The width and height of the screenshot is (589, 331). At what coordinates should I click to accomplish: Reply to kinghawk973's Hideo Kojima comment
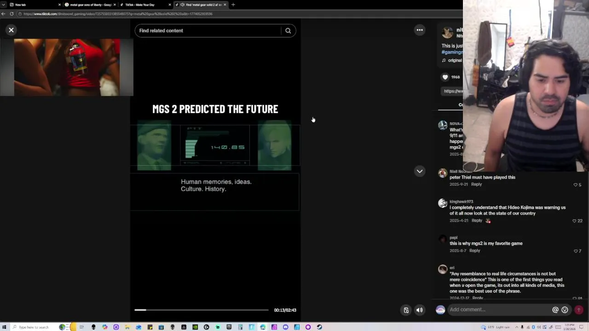click(477, 221)
